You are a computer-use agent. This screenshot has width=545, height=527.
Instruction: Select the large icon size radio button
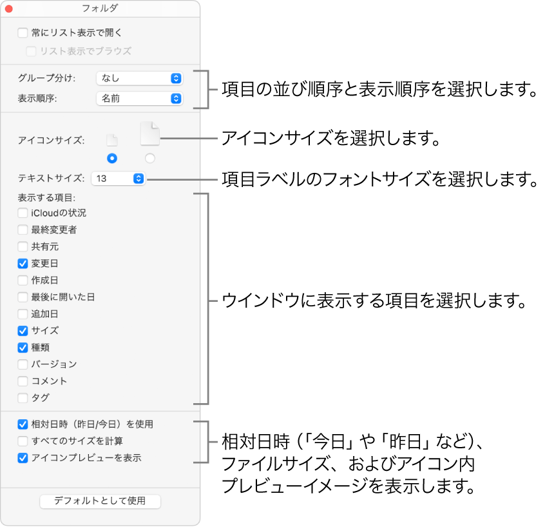[149, 157]
